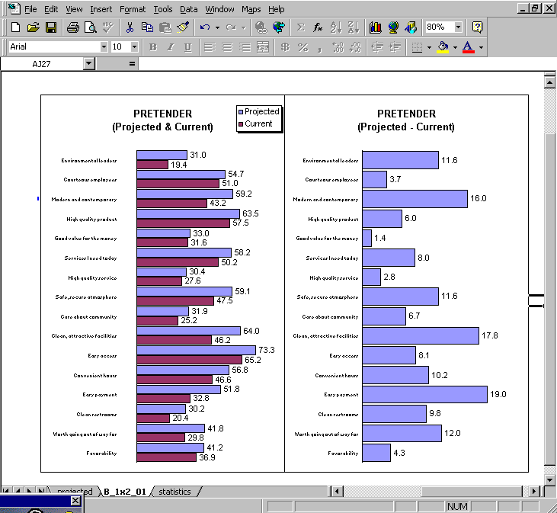Click the Increase Indent icon
Image resolution: width=557 pixels, height=513 pixels.
point(395,47)
